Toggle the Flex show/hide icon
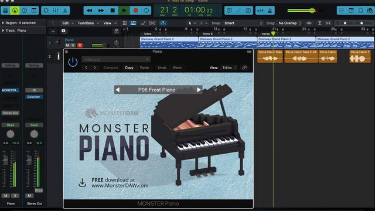This screenshot has height=211, width=375. click(152, 23)
